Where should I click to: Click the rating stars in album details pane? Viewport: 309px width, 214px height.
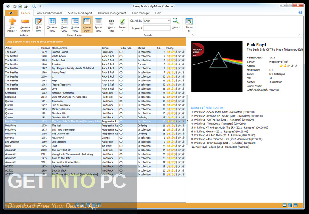tap(288, 66)
